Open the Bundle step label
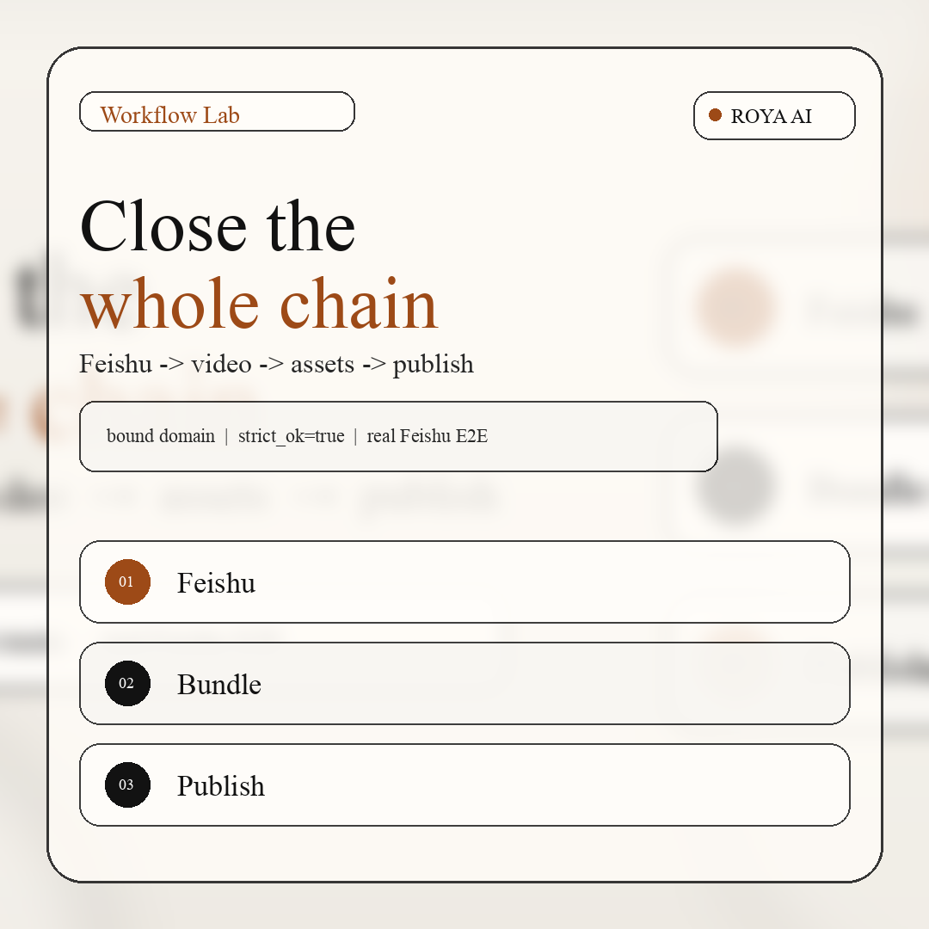Image resolution: width=929 pixels, height=929 pixels. click(x=218, y=685)
